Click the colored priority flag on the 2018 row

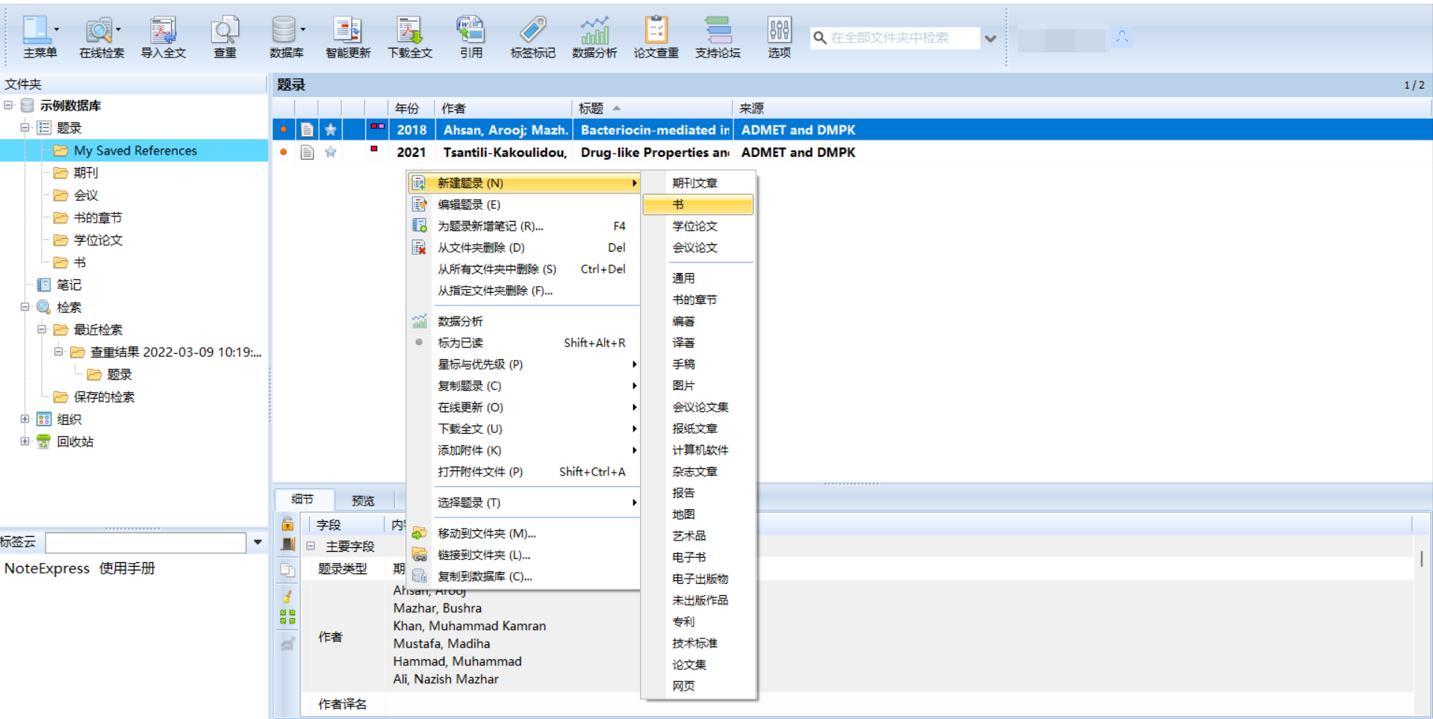pos(377,127)
